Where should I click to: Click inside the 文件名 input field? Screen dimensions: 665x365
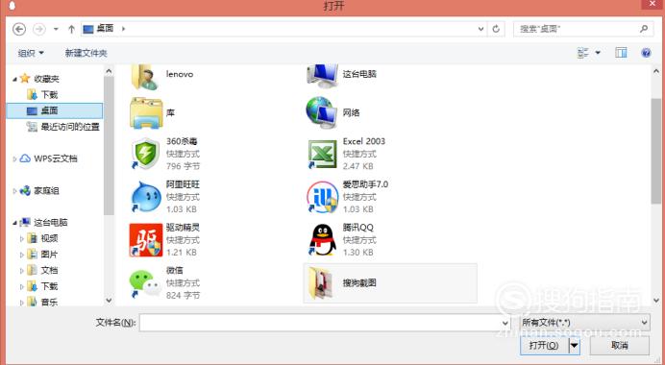point(320,323)
